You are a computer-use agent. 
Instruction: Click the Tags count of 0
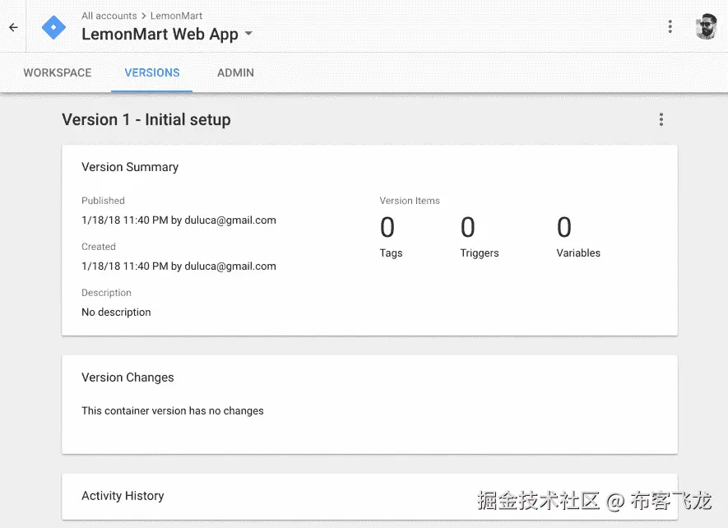point(387,227)
